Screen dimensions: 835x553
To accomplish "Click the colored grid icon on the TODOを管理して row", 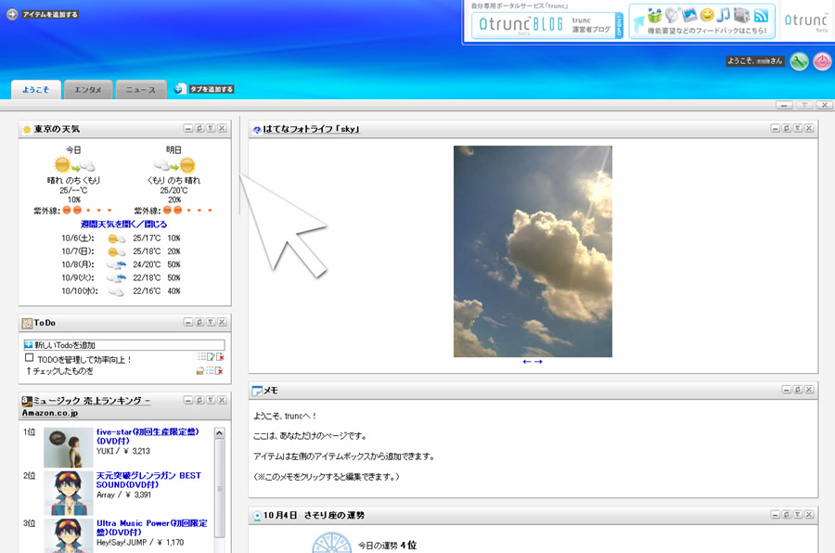I will (x=202, y=357).
